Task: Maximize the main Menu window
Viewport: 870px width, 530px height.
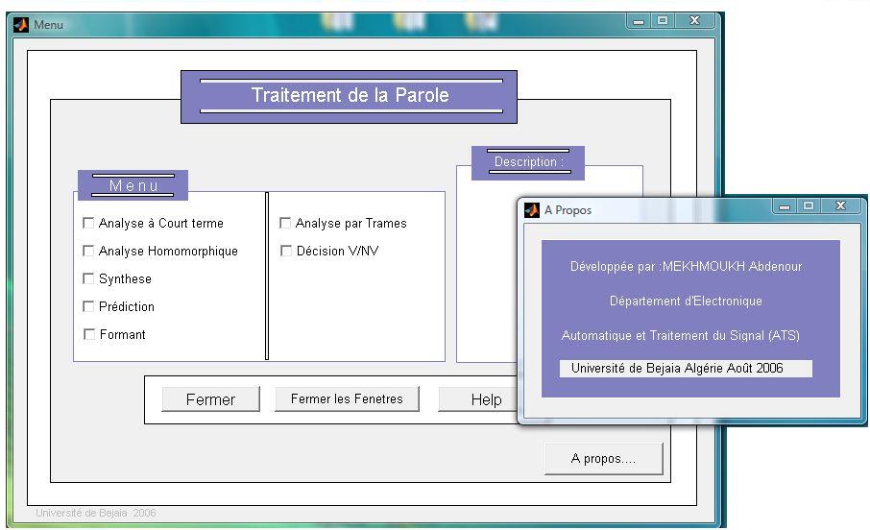Action: tap(663, 20)
